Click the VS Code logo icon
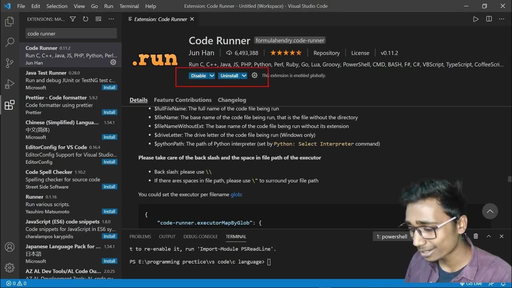This screenshot has height=288, width=512. tap(7, 6)
